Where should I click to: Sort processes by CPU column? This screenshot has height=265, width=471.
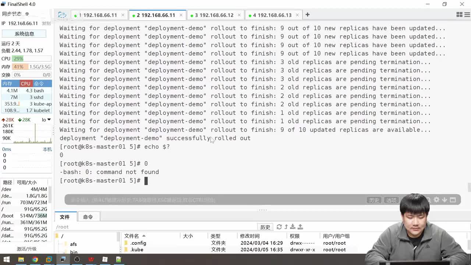click(x=26, y=84)
